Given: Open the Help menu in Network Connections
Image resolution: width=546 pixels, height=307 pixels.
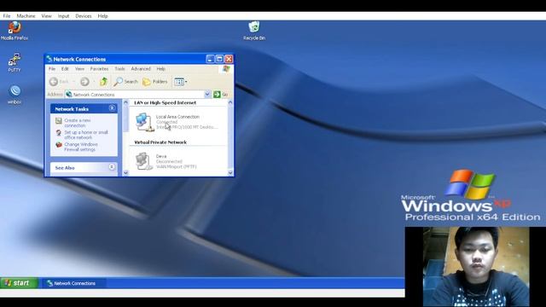Looking at the screenshot, I should (161, 69).
